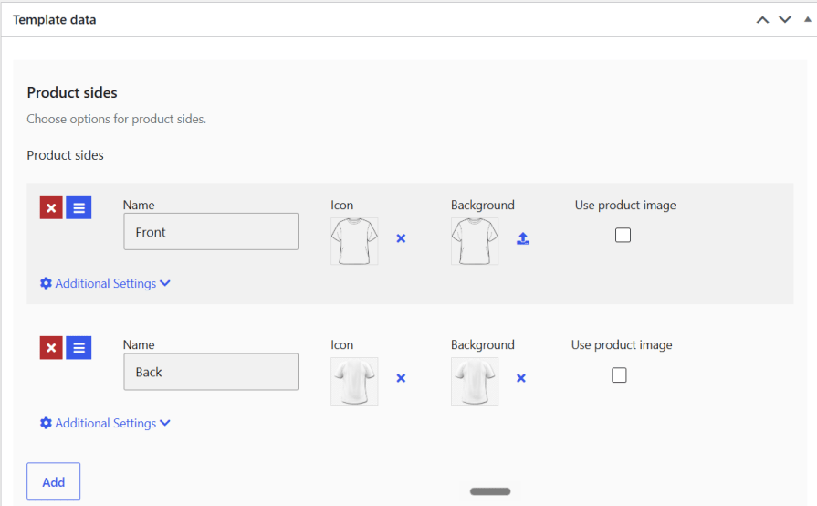This screenshot has width=817, height=506.
Task: Delete the Back product side row
Action: click(51, 348)
